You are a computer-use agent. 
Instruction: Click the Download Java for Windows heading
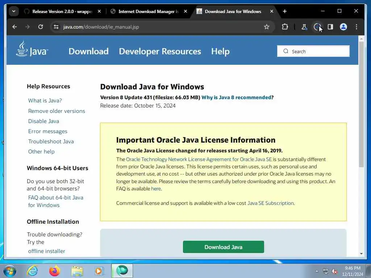click(152, 87)
